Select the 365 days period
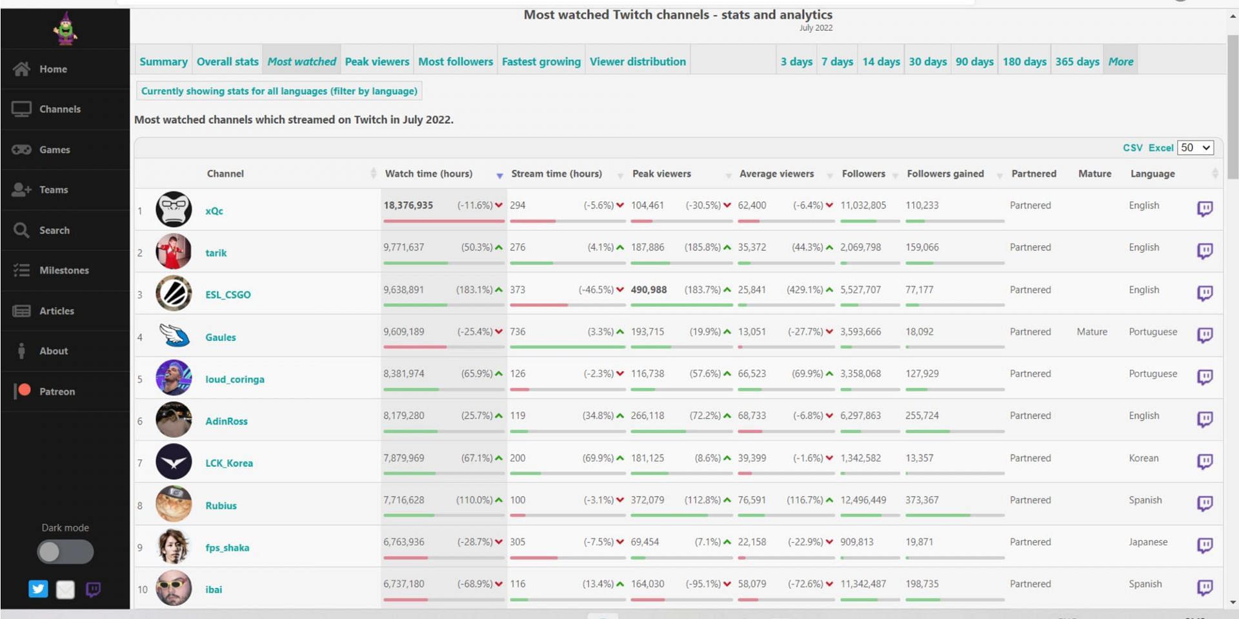 (1077, 61)
